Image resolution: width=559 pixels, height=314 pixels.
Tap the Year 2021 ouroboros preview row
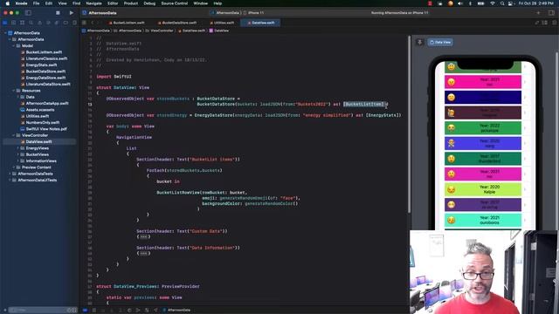pos(483,220)
